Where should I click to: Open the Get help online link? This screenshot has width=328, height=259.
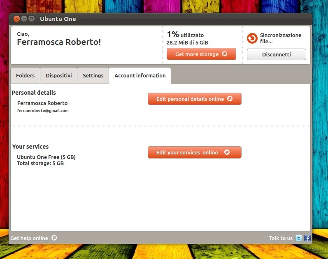pyautogui.click(x=29, y=238)
